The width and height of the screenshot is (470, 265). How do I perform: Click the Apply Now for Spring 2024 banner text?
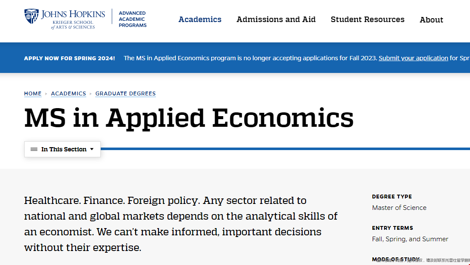(x=70, y=59)
